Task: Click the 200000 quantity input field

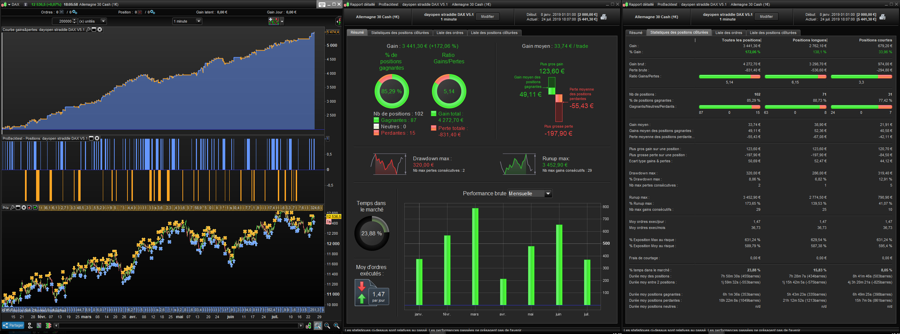Action: [x=62, y=21]
